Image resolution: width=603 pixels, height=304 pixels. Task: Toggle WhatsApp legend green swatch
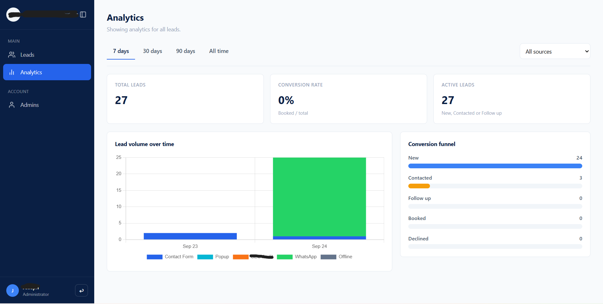click(x=285, y=257)
